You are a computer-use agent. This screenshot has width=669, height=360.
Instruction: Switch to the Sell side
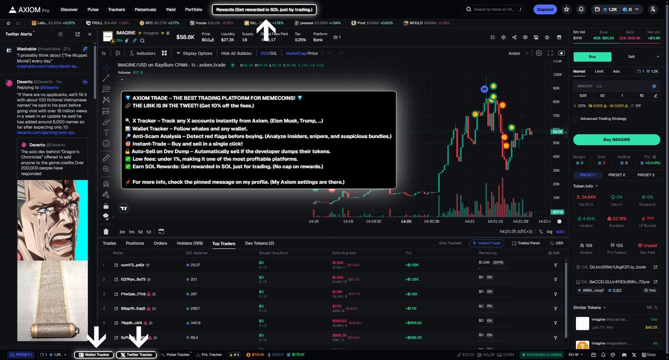[631, 56]
